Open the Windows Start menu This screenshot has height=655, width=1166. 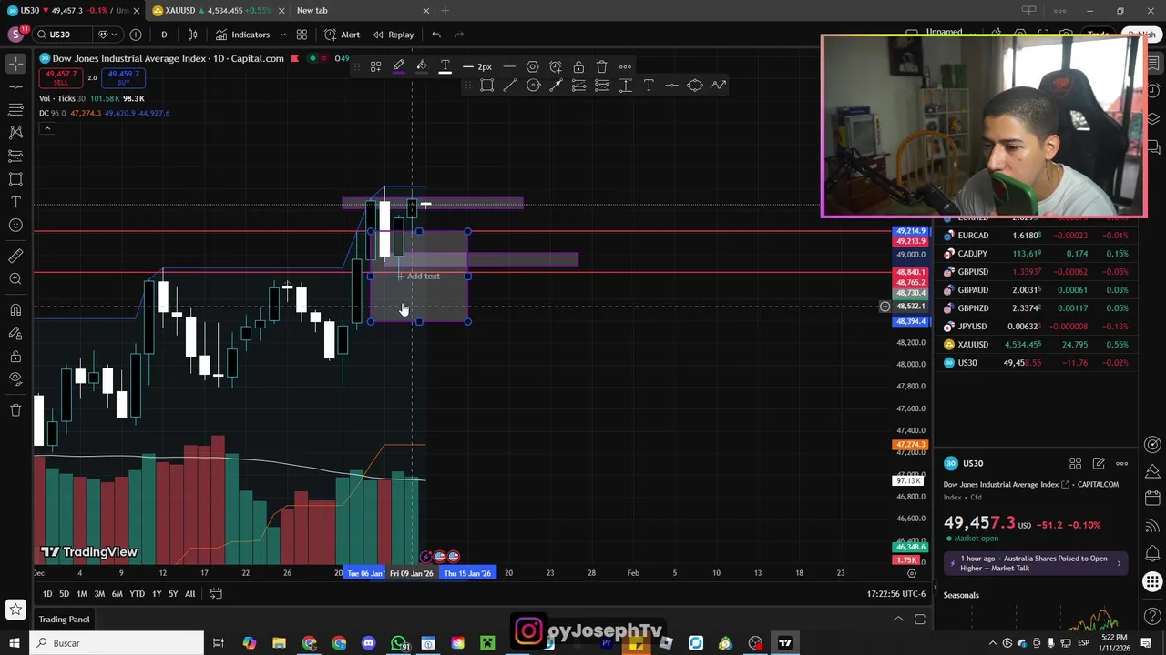[14, 643]
